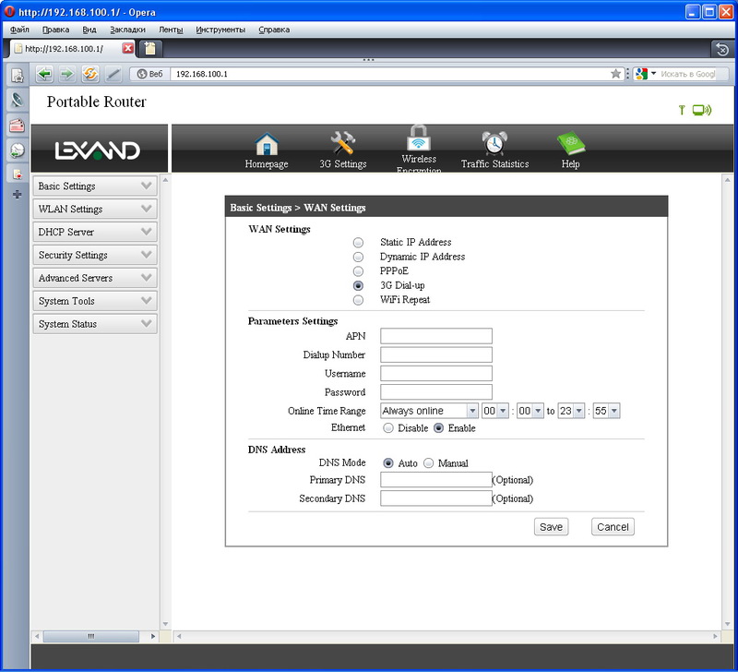738x672 pixels.
Task: Open the bookmarks panel in the Opera sidebar
Action: point(17,76)
